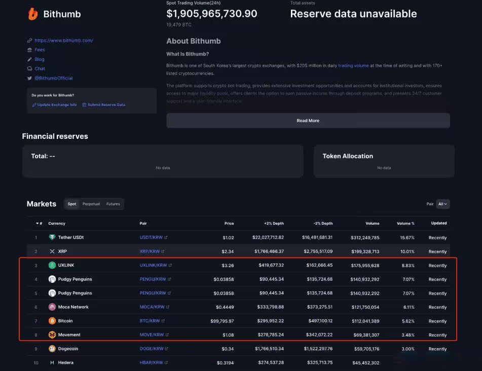The image size is (482, 371).
Task: Switch to the Perpetual markets tab
Action: 91,204
